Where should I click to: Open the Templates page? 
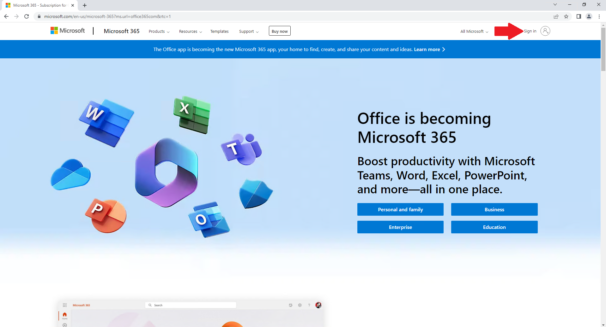click(x=219, y=31)
